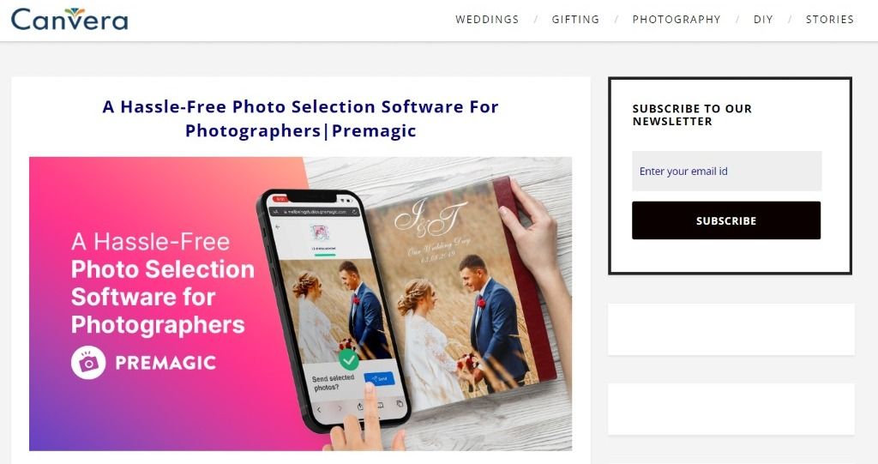Open the Premagic hero banner image
The image size is (878, 464).
click(x=301, y=304)
